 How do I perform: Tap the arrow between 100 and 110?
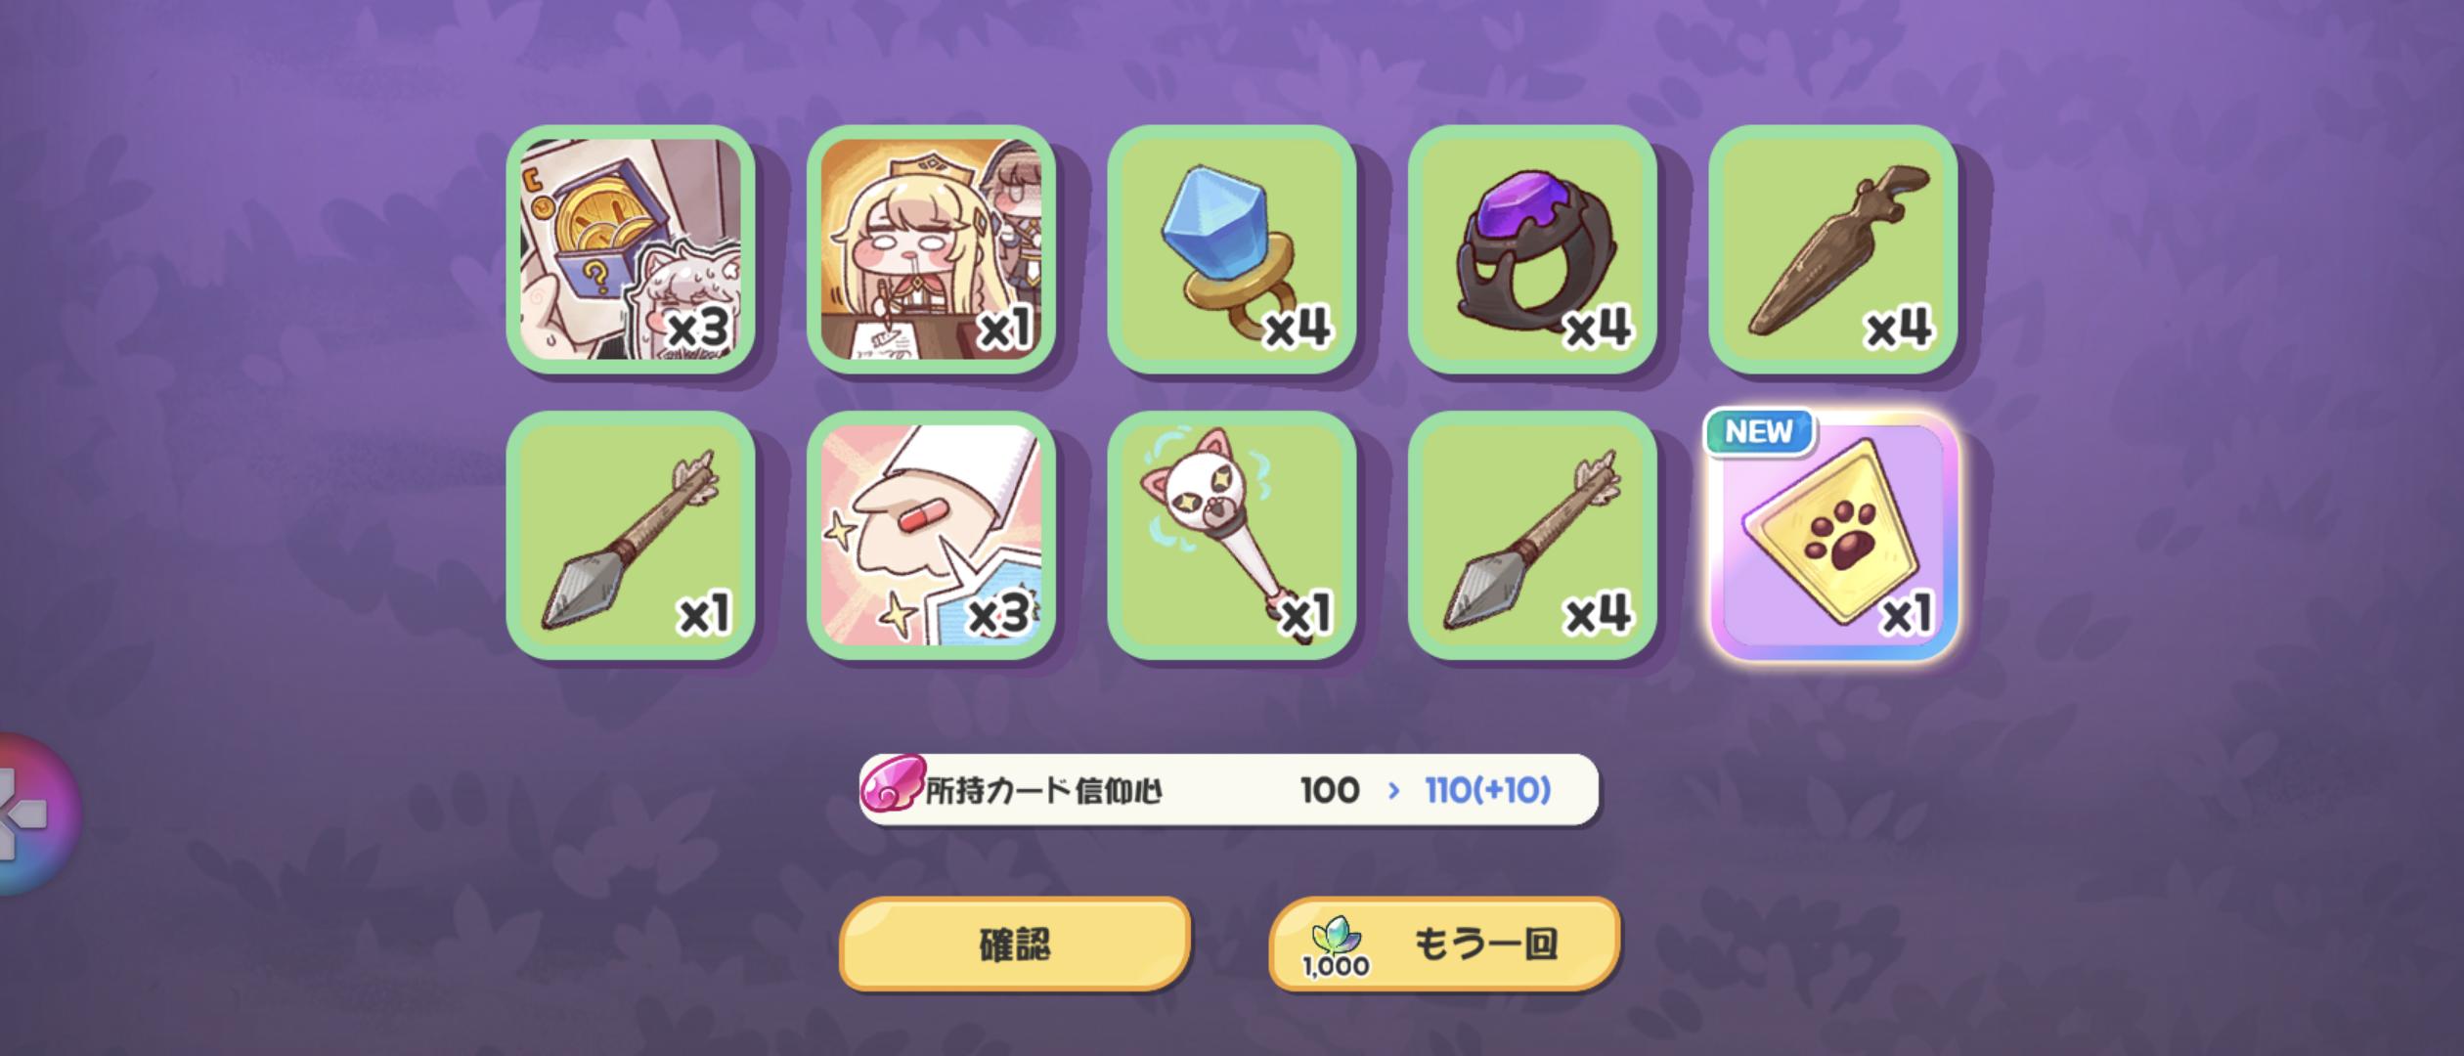tap(1393, 790)
